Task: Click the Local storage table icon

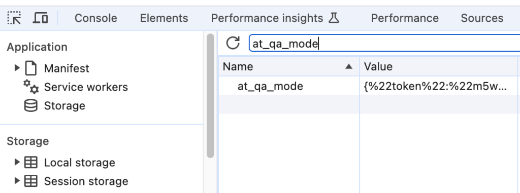Action: click(31, 163)
